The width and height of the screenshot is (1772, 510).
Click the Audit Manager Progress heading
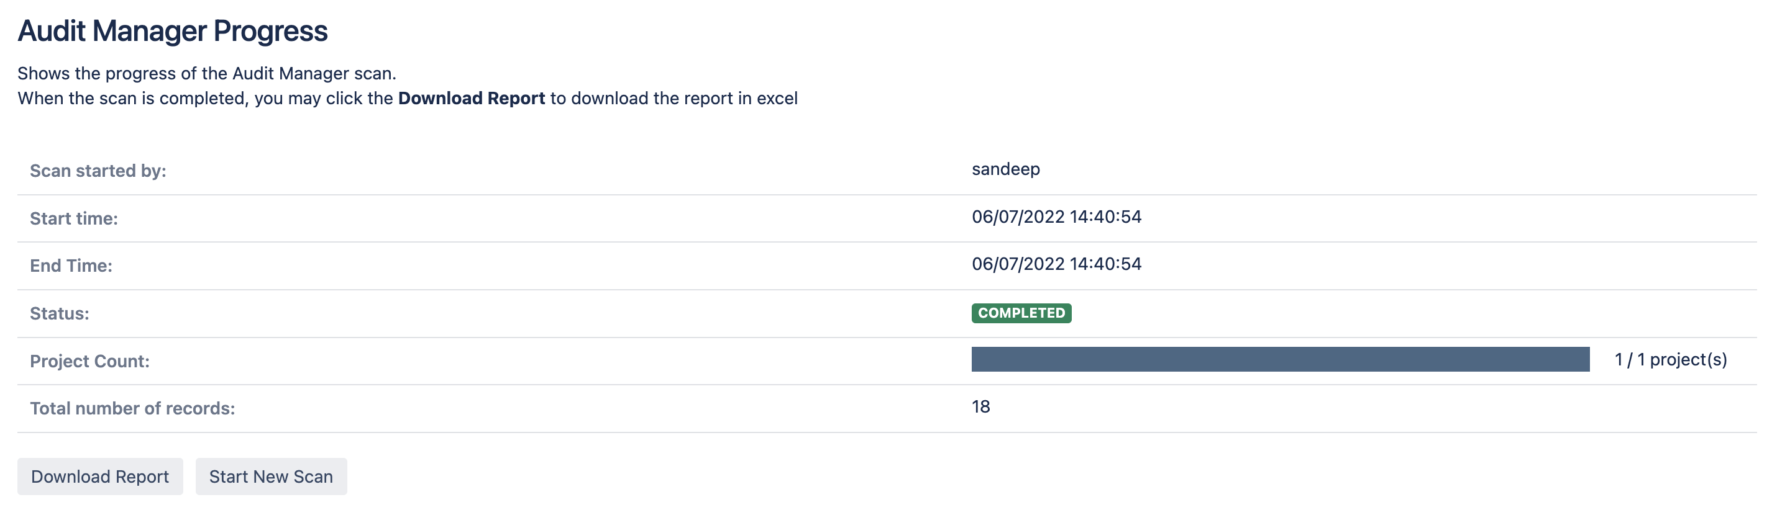(x=173, y=30)
